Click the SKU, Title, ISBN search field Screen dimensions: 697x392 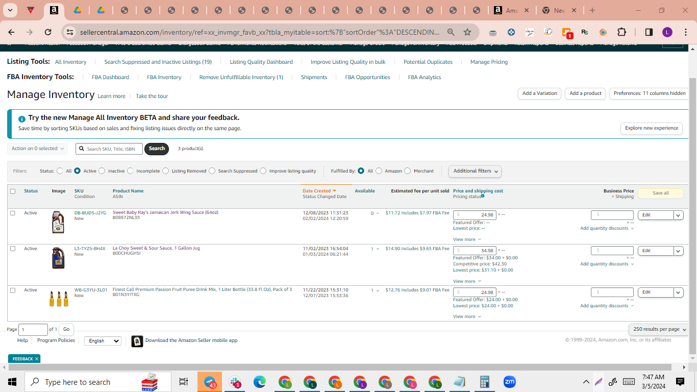point(109,149)
